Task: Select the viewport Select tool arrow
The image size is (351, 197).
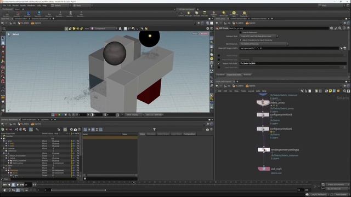Action: click(x=3, y=38)
